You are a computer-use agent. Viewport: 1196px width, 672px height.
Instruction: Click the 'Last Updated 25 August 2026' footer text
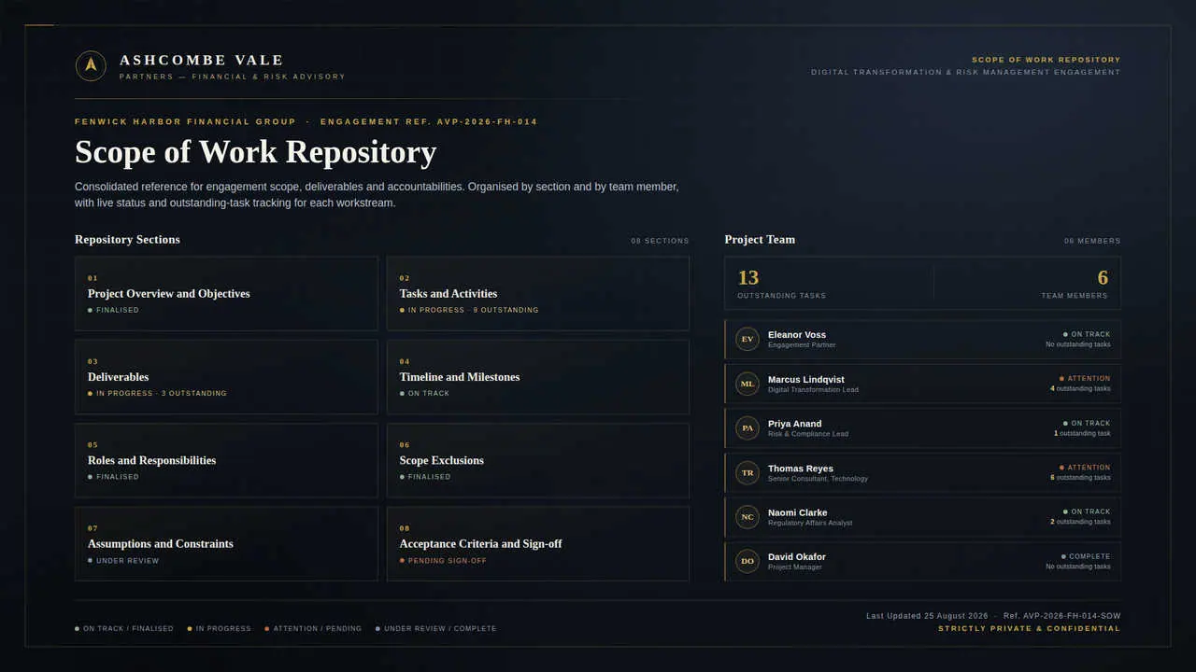pyautogui.click(x=927, y=616)
